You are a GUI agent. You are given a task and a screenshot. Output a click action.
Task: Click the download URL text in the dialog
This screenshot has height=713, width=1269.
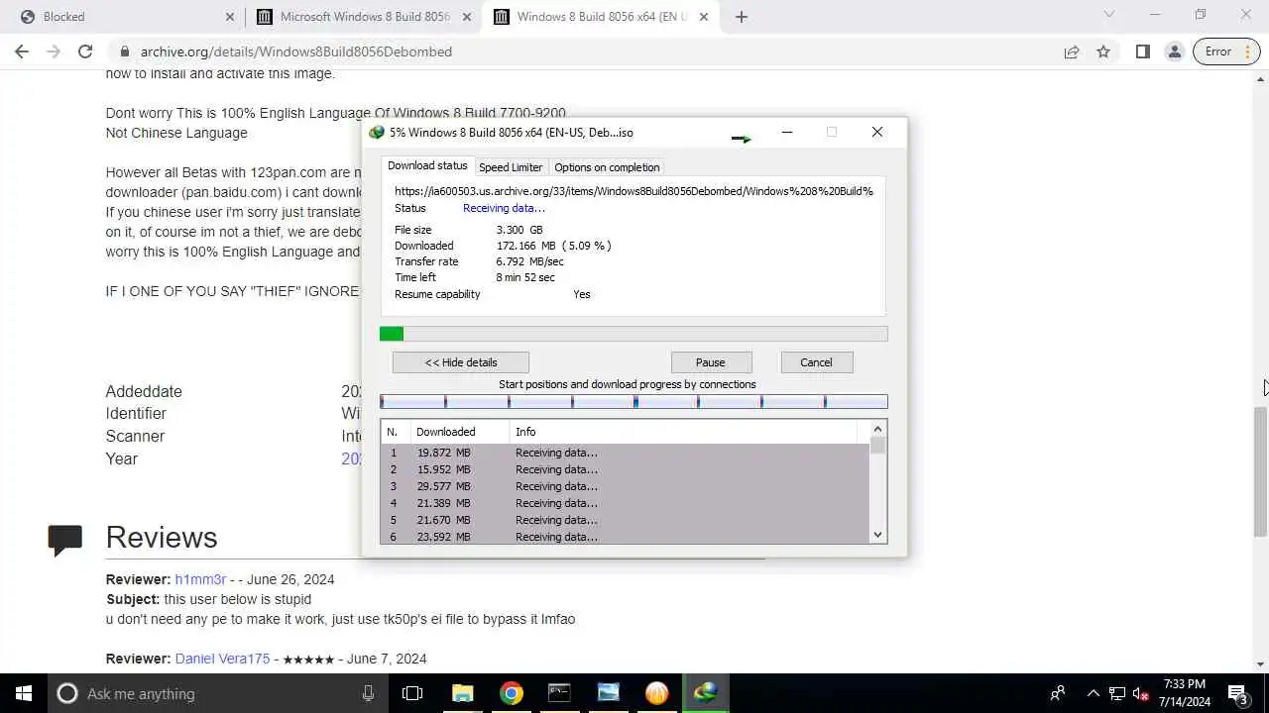coord(634,191)
